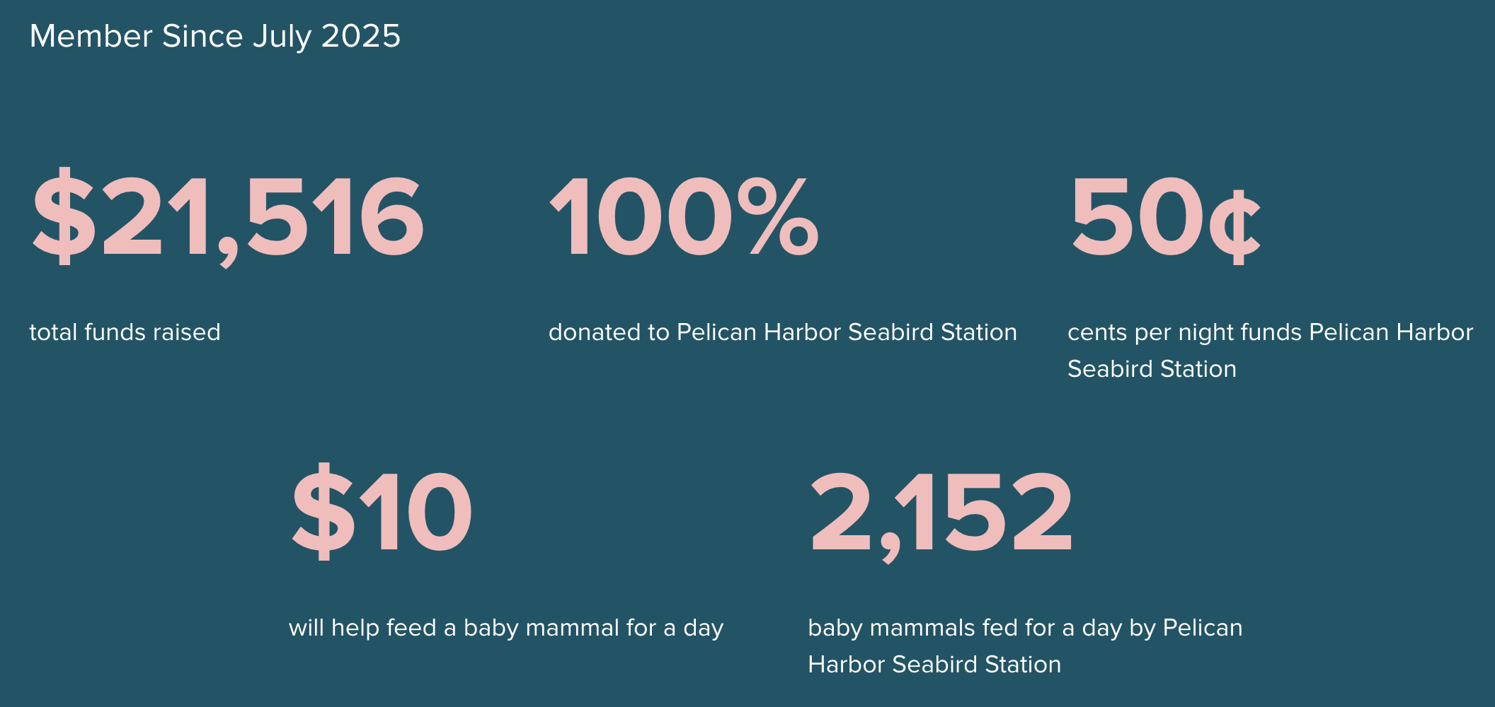Select the 100% statistic number

click(x=684, y=216)
